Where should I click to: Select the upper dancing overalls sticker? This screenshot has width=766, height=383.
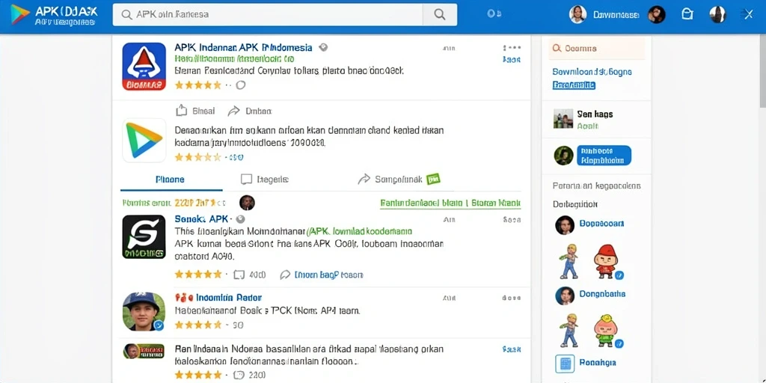(569, 261)
